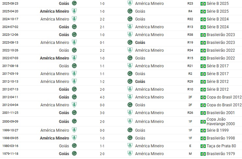The width and height of the screenshot is (242, 159).
Task: Open Brasileirão 1979 competition link
Action: pyautogui.click(x=221, y=154)
